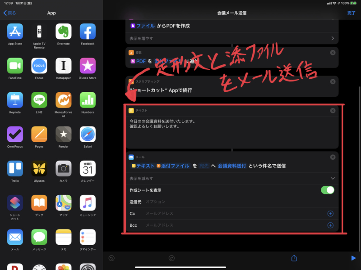Add a Bcc address with plus
The image size is (361, 270).
pos(330,225)
